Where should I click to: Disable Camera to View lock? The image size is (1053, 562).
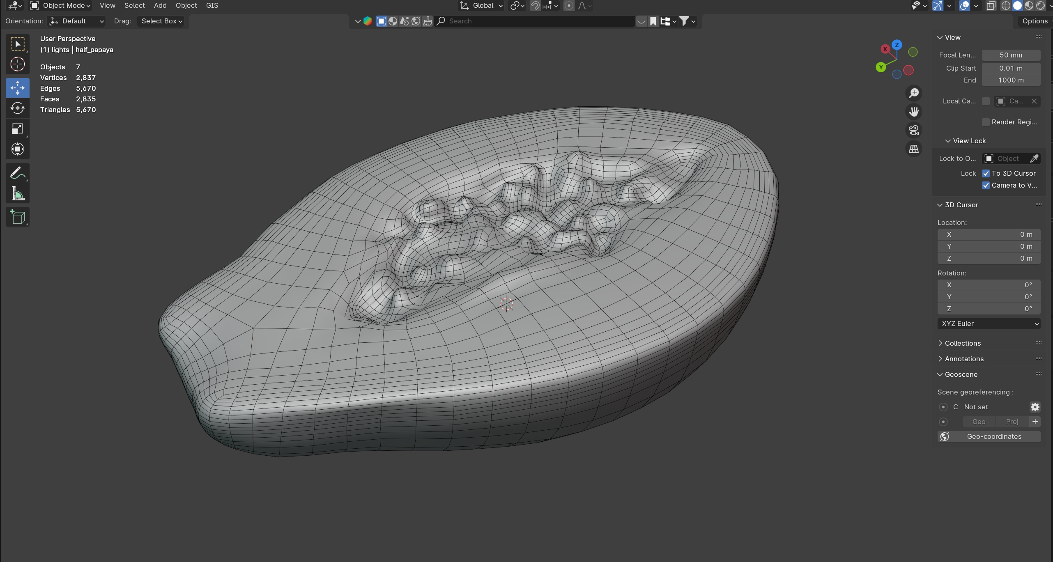pos(986,185)
